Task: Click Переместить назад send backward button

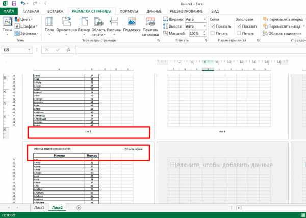Action: point(282,26)
